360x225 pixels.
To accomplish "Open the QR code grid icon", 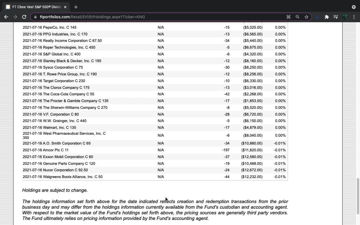I will pyautogui.click(x=288, y=17).
